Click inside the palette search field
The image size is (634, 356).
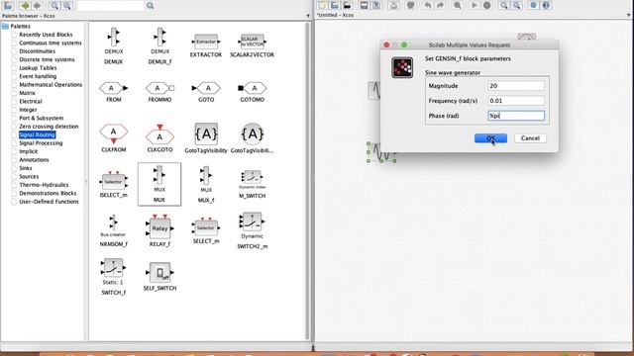click(x=110, y=6)
